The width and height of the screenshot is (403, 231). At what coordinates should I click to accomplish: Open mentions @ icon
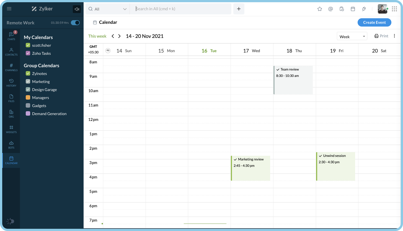330,9
